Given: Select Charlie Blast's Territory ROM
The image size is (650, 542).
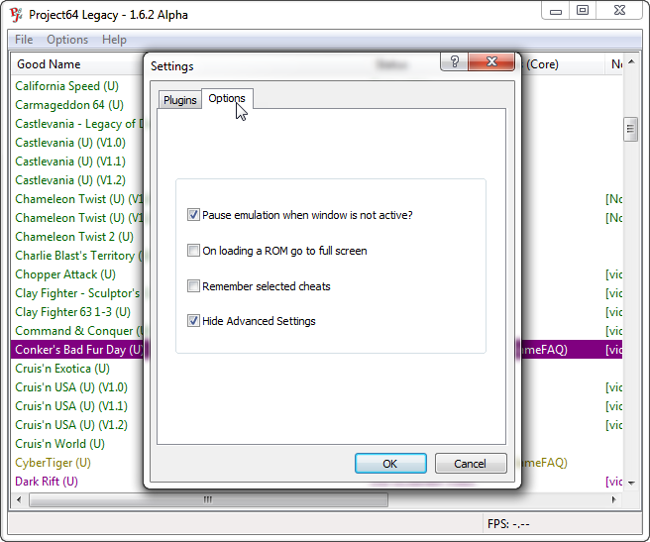Looking at the screenshot, I should pos(78,256).
